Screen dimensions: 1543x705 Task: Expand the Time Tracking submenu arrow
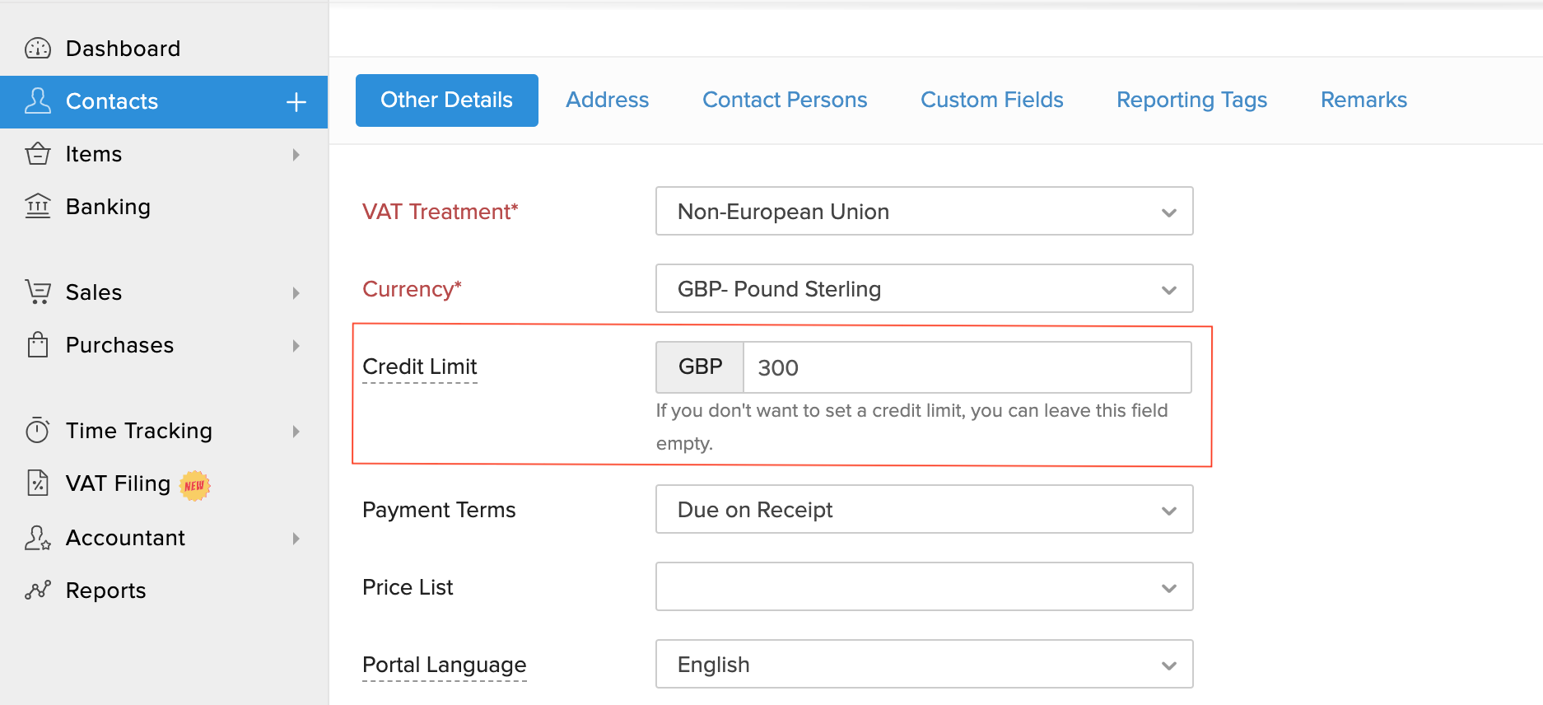(x=296, y=432)
